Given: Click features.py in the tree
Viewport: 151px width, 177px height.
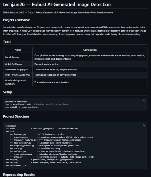Looking at the screenshot, I should tap(20, 134).
